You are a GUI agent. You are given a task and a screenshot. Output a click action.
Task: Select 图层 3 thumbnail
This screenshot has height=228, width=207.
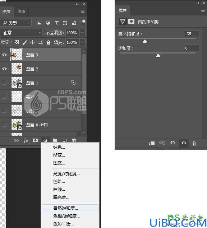point(17,55)
